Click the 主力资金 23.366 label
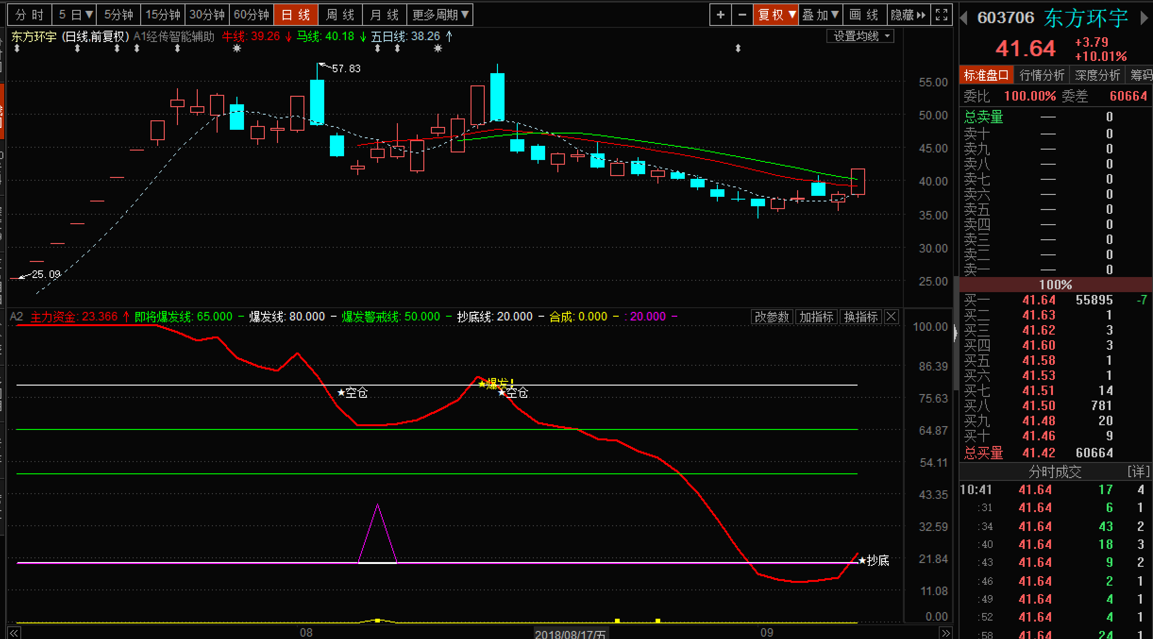The image size is (1153, 639). 80,317
